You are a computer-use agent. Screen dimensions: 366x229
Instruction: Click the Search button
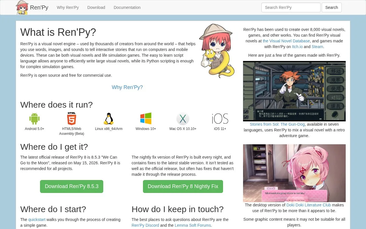pyautogui.click(x=332, y=7)
